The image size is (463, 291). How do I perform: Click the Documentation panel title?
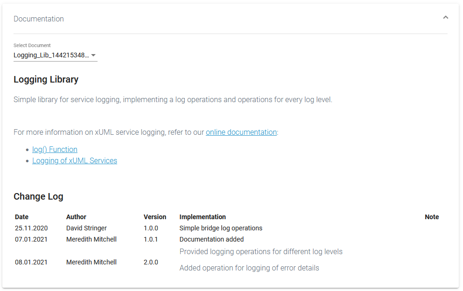click(x=39, y=19)
